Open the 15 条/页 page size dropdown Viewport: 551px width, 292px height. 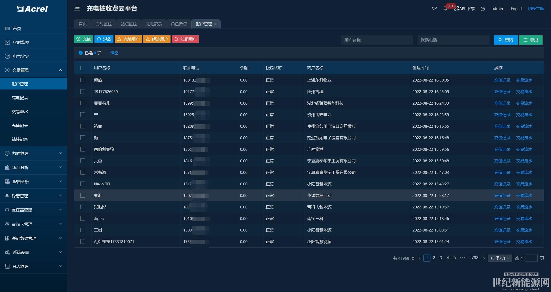pos(500,258)
